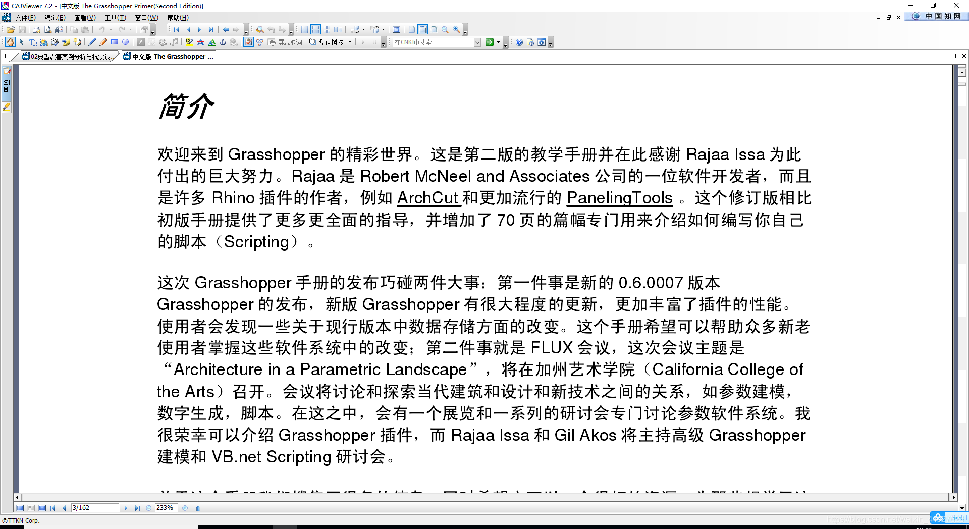The height and width of the screenshot is (529, 969).
Task: Enable 屏幕取词 screen word capture
Action: 285,42
